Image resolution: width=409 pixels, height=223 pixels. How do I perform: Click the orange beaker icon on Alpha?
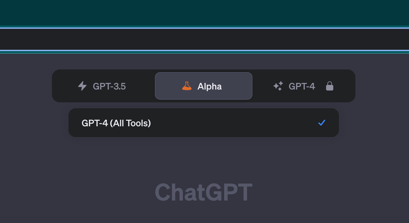[187, 86]
